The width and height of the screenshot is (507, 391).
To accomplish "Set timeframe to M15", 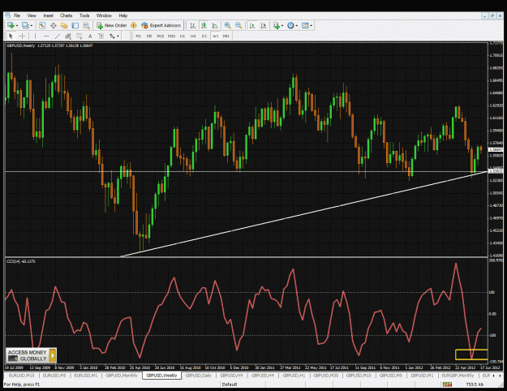I will 160,37.
